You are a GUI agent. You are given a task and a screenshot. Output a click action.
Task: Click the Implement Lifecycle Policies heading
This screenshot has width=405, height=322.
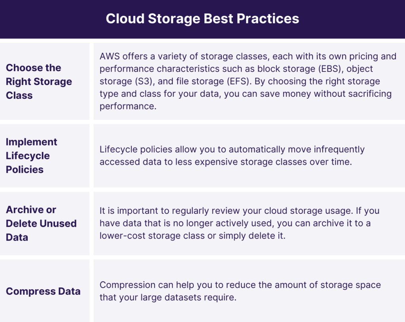click(x=32, y=156)
